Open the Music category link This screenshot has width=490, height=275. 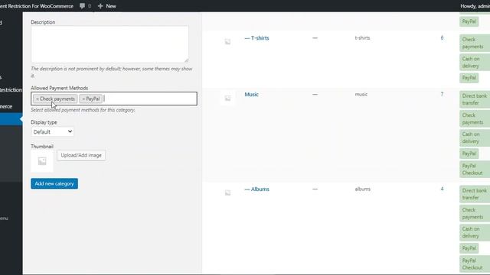click(x=252, y=95)
